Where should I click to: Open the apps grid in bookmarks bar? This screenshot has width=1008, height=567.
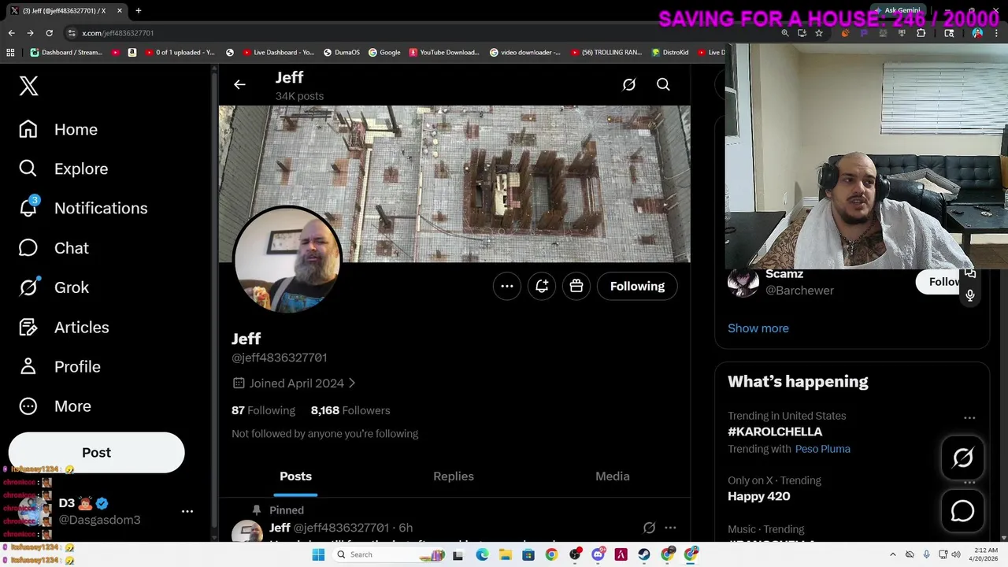(x=10, y=53)
